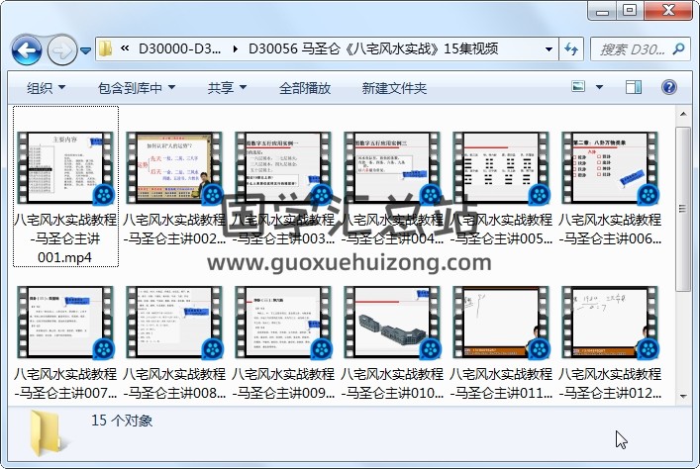Open the more view options dropdown arrow
Viewport: 700px width, 469px height.
click(599, 87)
